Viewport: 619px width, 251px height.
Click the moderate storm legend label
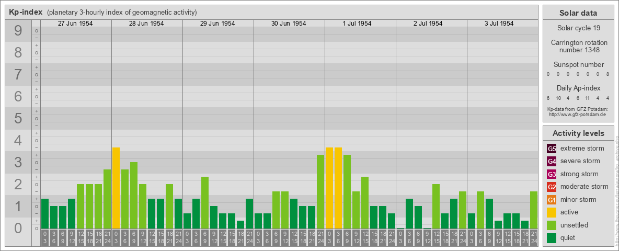584,187
